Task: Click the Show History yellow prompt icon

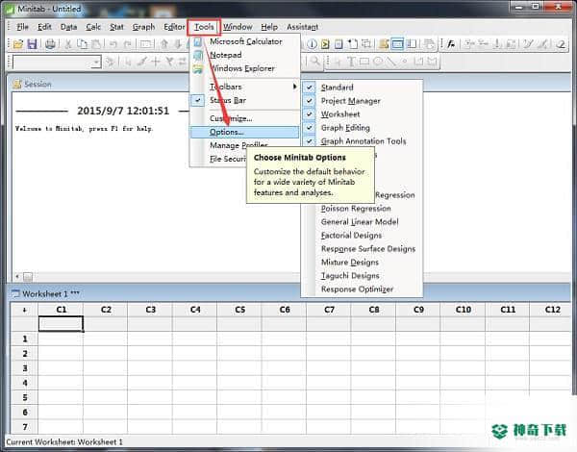Action: click(x=325, y=44)
